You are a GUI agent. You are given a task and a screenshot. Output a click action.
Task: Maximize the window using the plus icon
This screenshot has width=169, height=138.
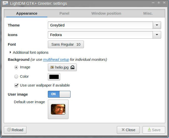pos(159,3)
